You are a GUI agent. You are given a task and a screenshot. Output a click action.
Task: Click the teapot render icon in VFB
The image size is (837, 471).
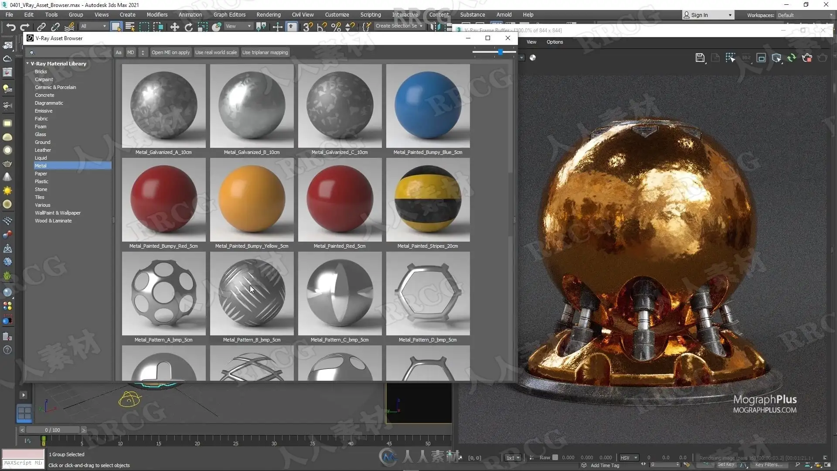pos(807,58)
